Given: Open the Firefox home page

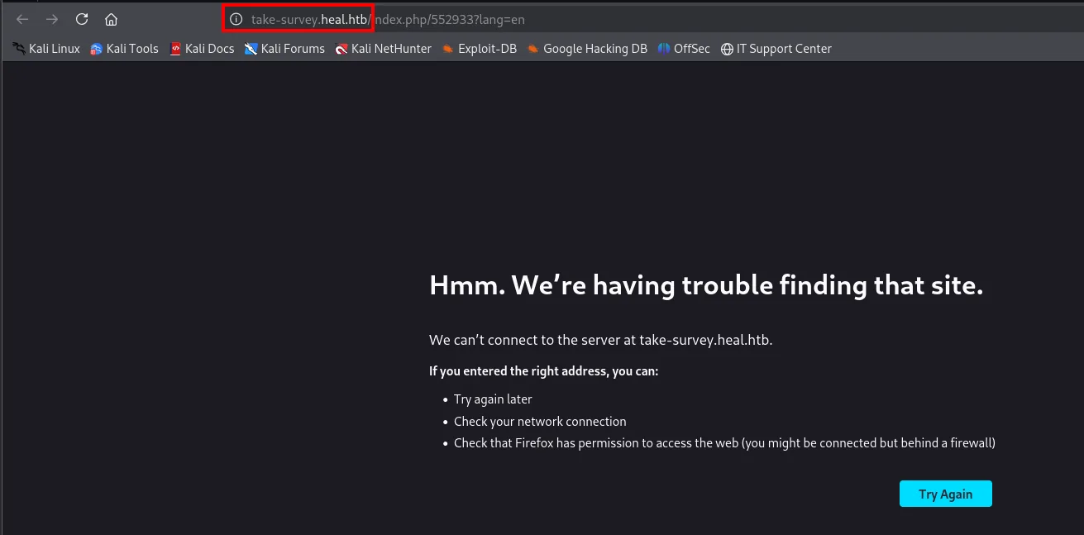Looking at the screenshot, I should [x=111, y=19].
